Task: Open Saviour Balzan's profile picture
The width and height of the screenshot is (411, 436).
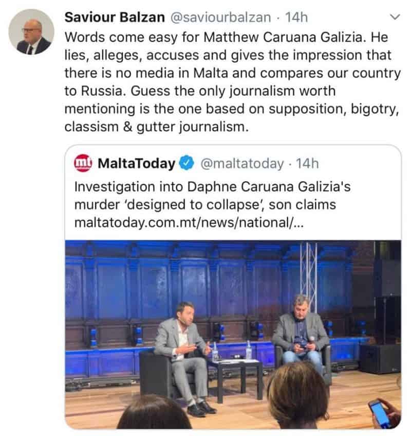Action: pos(31,32)
